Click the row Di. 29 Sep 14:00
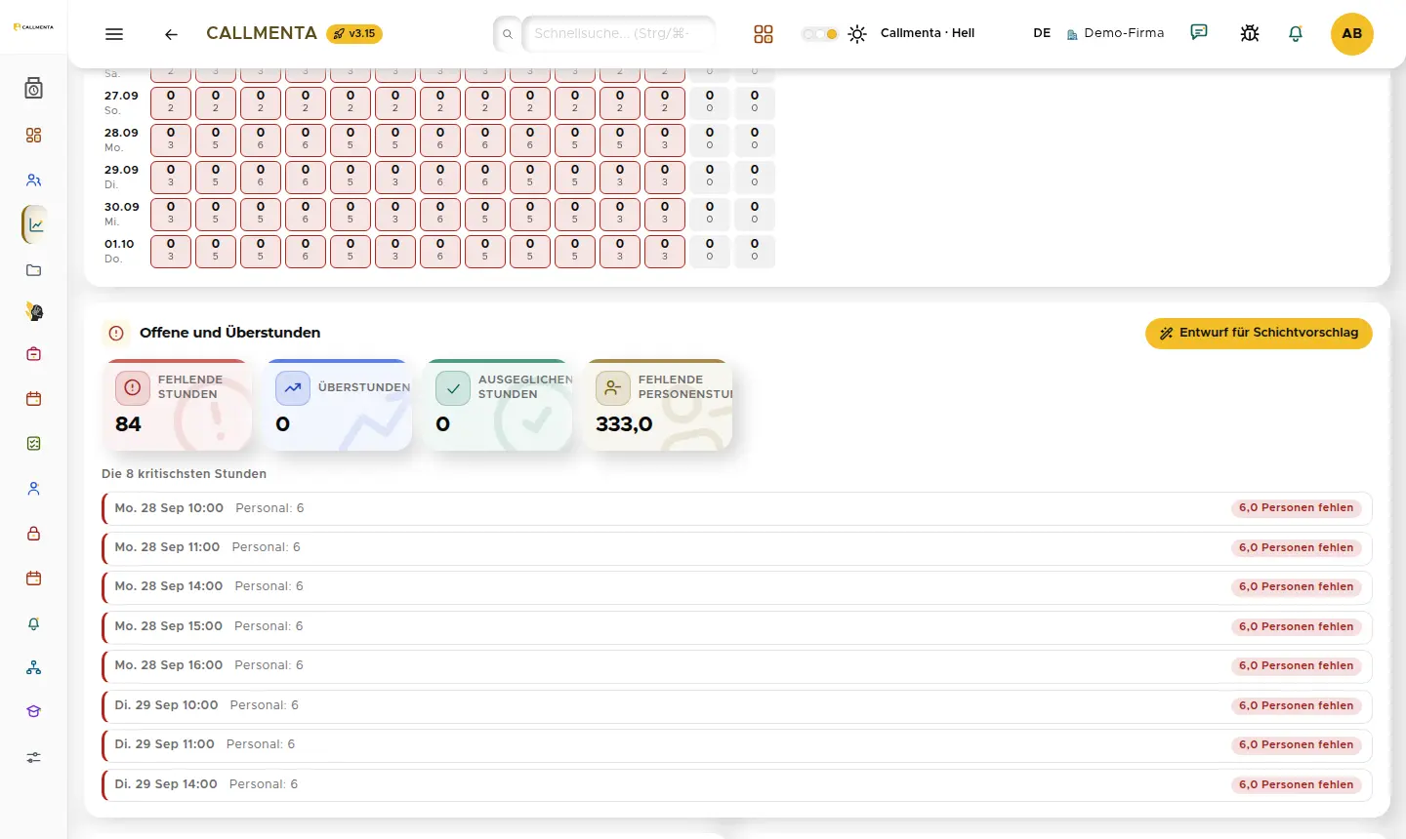This screenshot has width=1406, height=839. click(737, 784)
